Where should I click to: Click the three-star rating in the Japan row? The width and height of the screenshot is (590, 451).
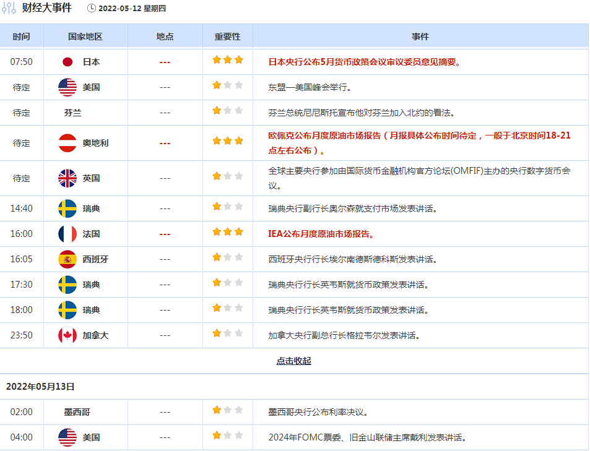(227, 60)
